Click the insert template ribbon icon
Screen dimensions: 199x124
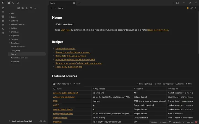3,25
